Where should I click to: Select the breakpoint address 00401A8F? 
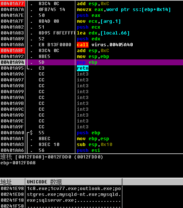coord(12,51)
